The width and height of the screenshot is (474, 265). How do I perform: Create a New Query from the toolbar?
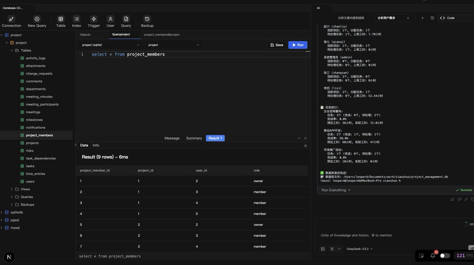37,22
